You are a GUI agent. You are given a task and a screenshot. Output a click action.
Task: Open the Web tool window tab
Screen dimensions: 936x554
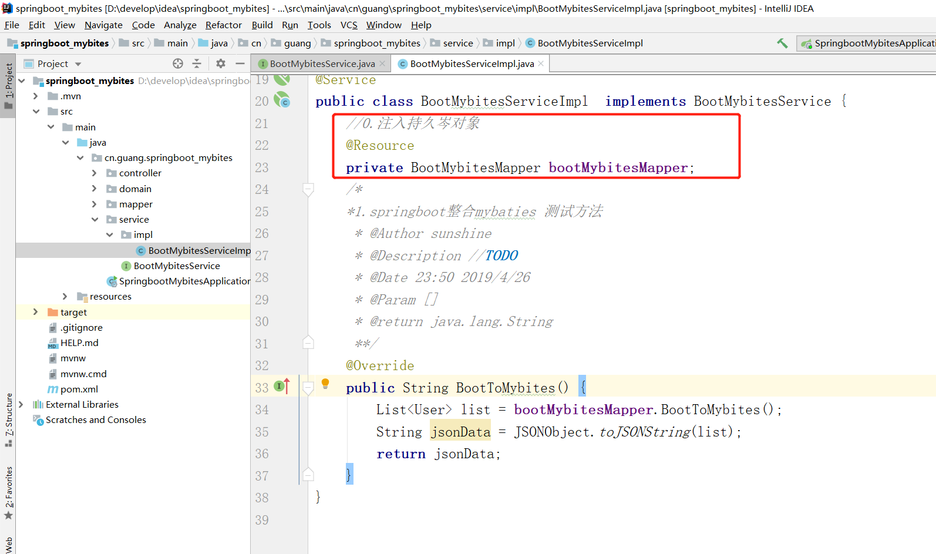[x=8, y=545]
